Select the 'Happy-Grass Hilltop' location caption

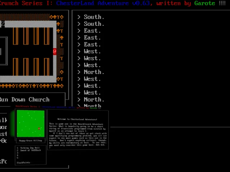[31, 140]
